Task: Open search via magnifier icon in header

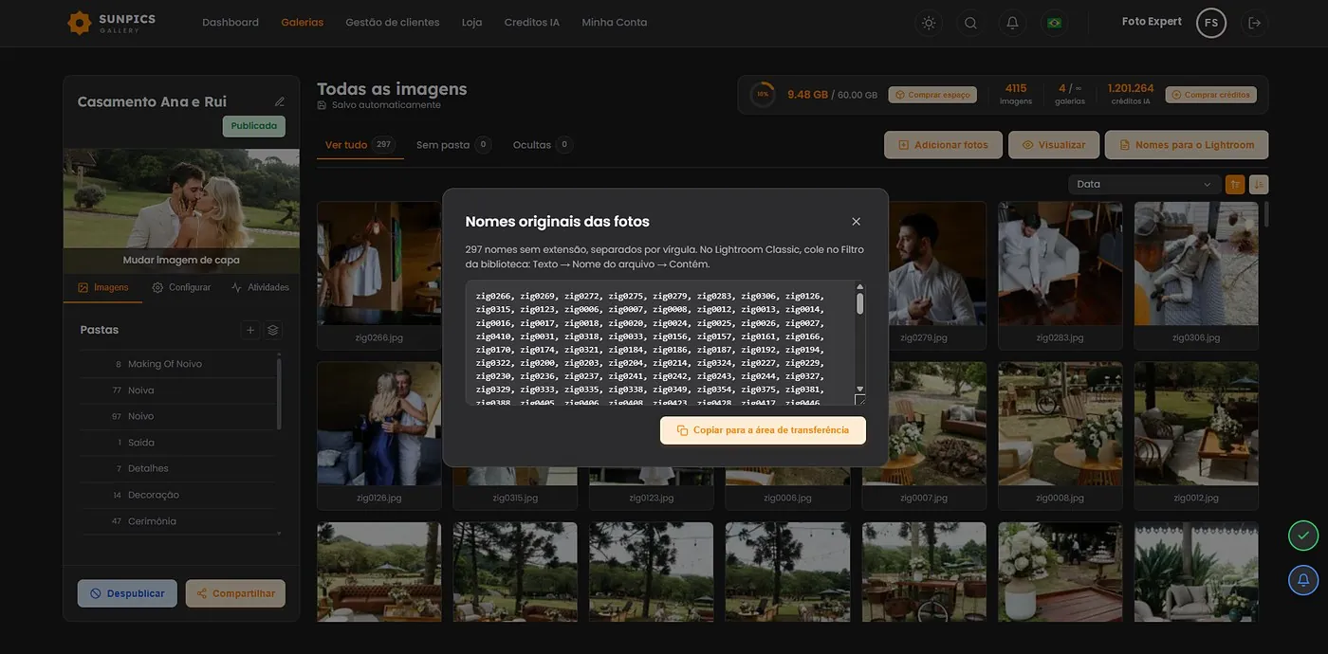Action: point(970,23)
